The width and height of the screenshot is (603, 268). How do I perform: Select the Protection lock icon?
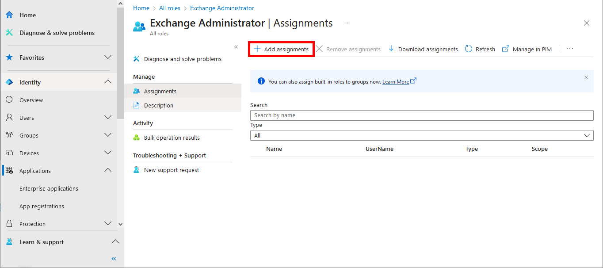9,223
